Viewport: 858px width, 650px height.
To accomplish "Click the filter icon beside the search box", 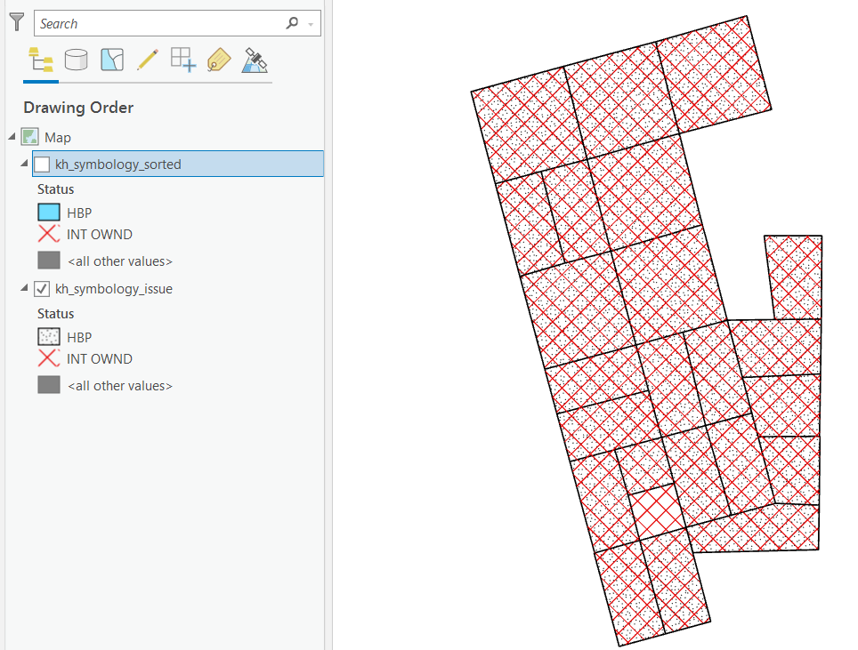I will 16,22.
